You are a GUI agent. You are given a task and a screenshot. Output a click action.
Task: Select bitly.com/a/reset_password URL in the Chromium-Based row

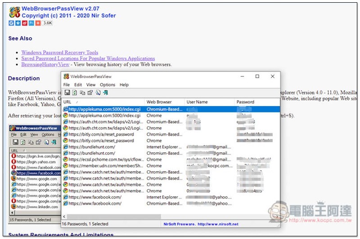click(x=101, y=134)
